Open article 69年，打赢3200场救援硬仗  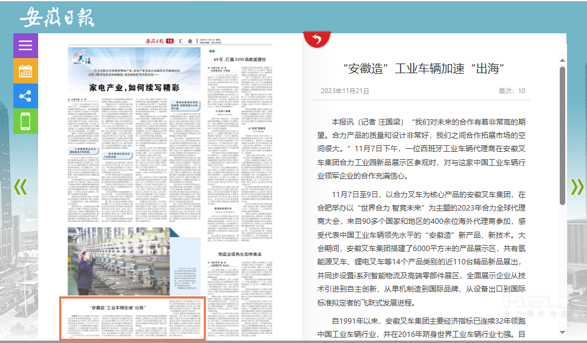(x=239, y=60)
